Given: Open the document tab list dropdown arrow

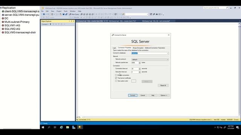Looking at the screenshot, I should coord(239,21).
